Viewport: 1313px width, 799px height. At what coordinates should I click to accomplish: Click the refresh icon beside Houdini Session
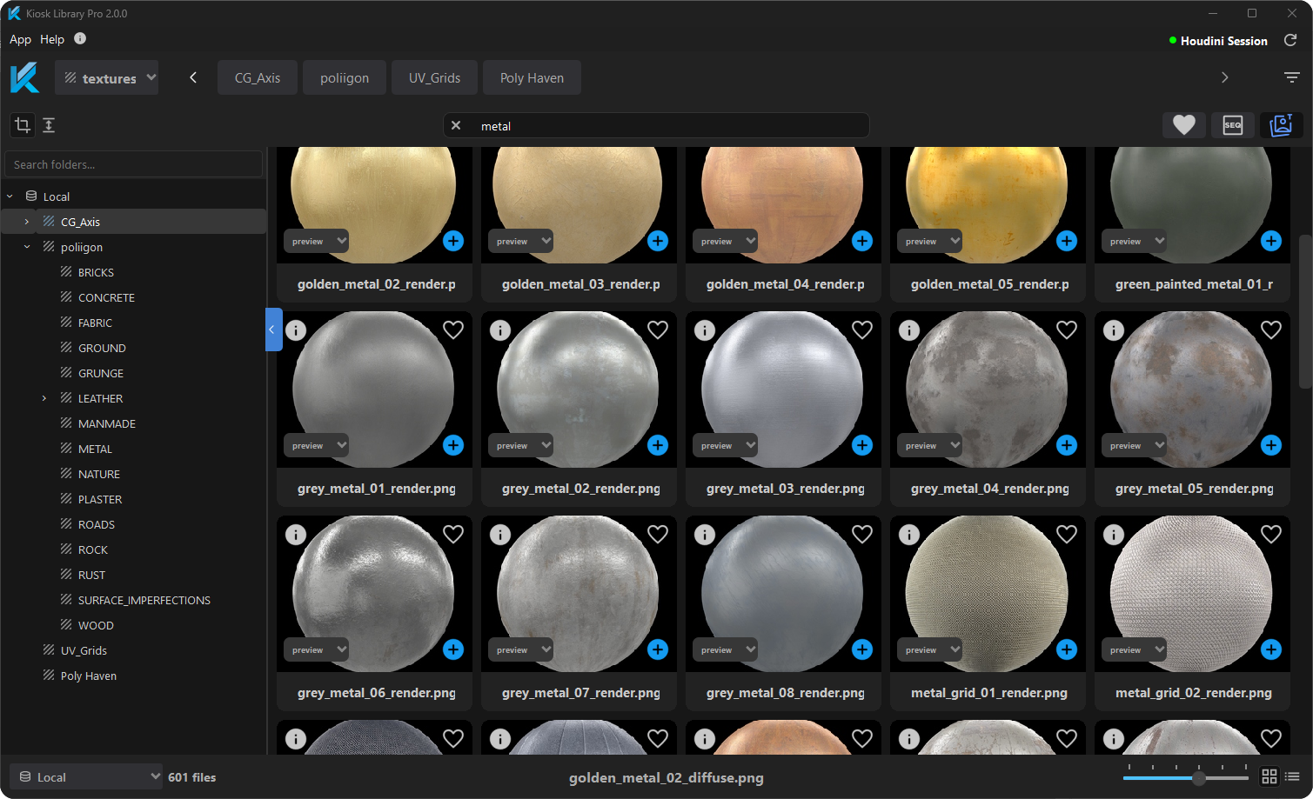point(1290,40)
